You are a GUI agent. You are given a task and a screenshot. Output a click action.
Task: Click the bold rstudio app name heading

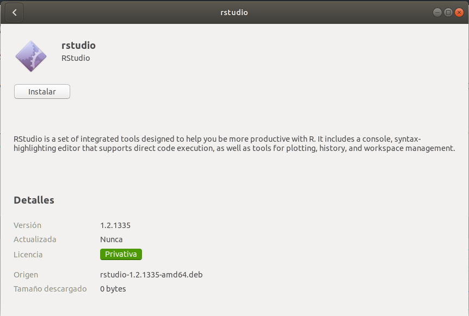(x=78, y=46)
